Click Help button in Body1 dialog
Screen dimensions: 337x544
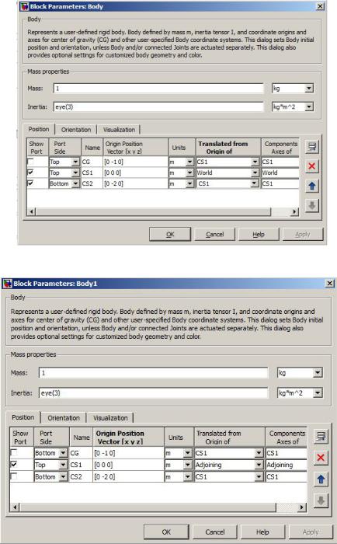click(x=262, y=532)
